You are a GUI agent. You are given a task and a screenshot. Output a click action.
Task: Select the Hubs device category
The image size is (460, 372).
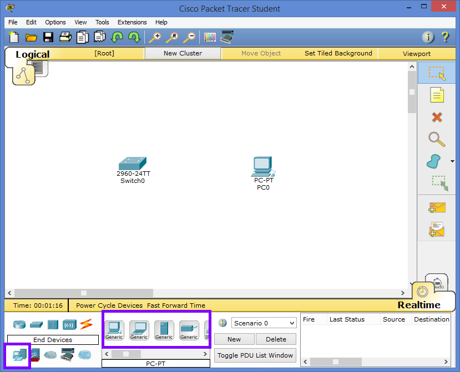(x=53, y=324)
